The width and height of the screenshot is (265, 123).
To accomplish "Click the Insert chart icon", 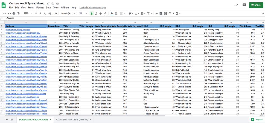I will point(165,13).
